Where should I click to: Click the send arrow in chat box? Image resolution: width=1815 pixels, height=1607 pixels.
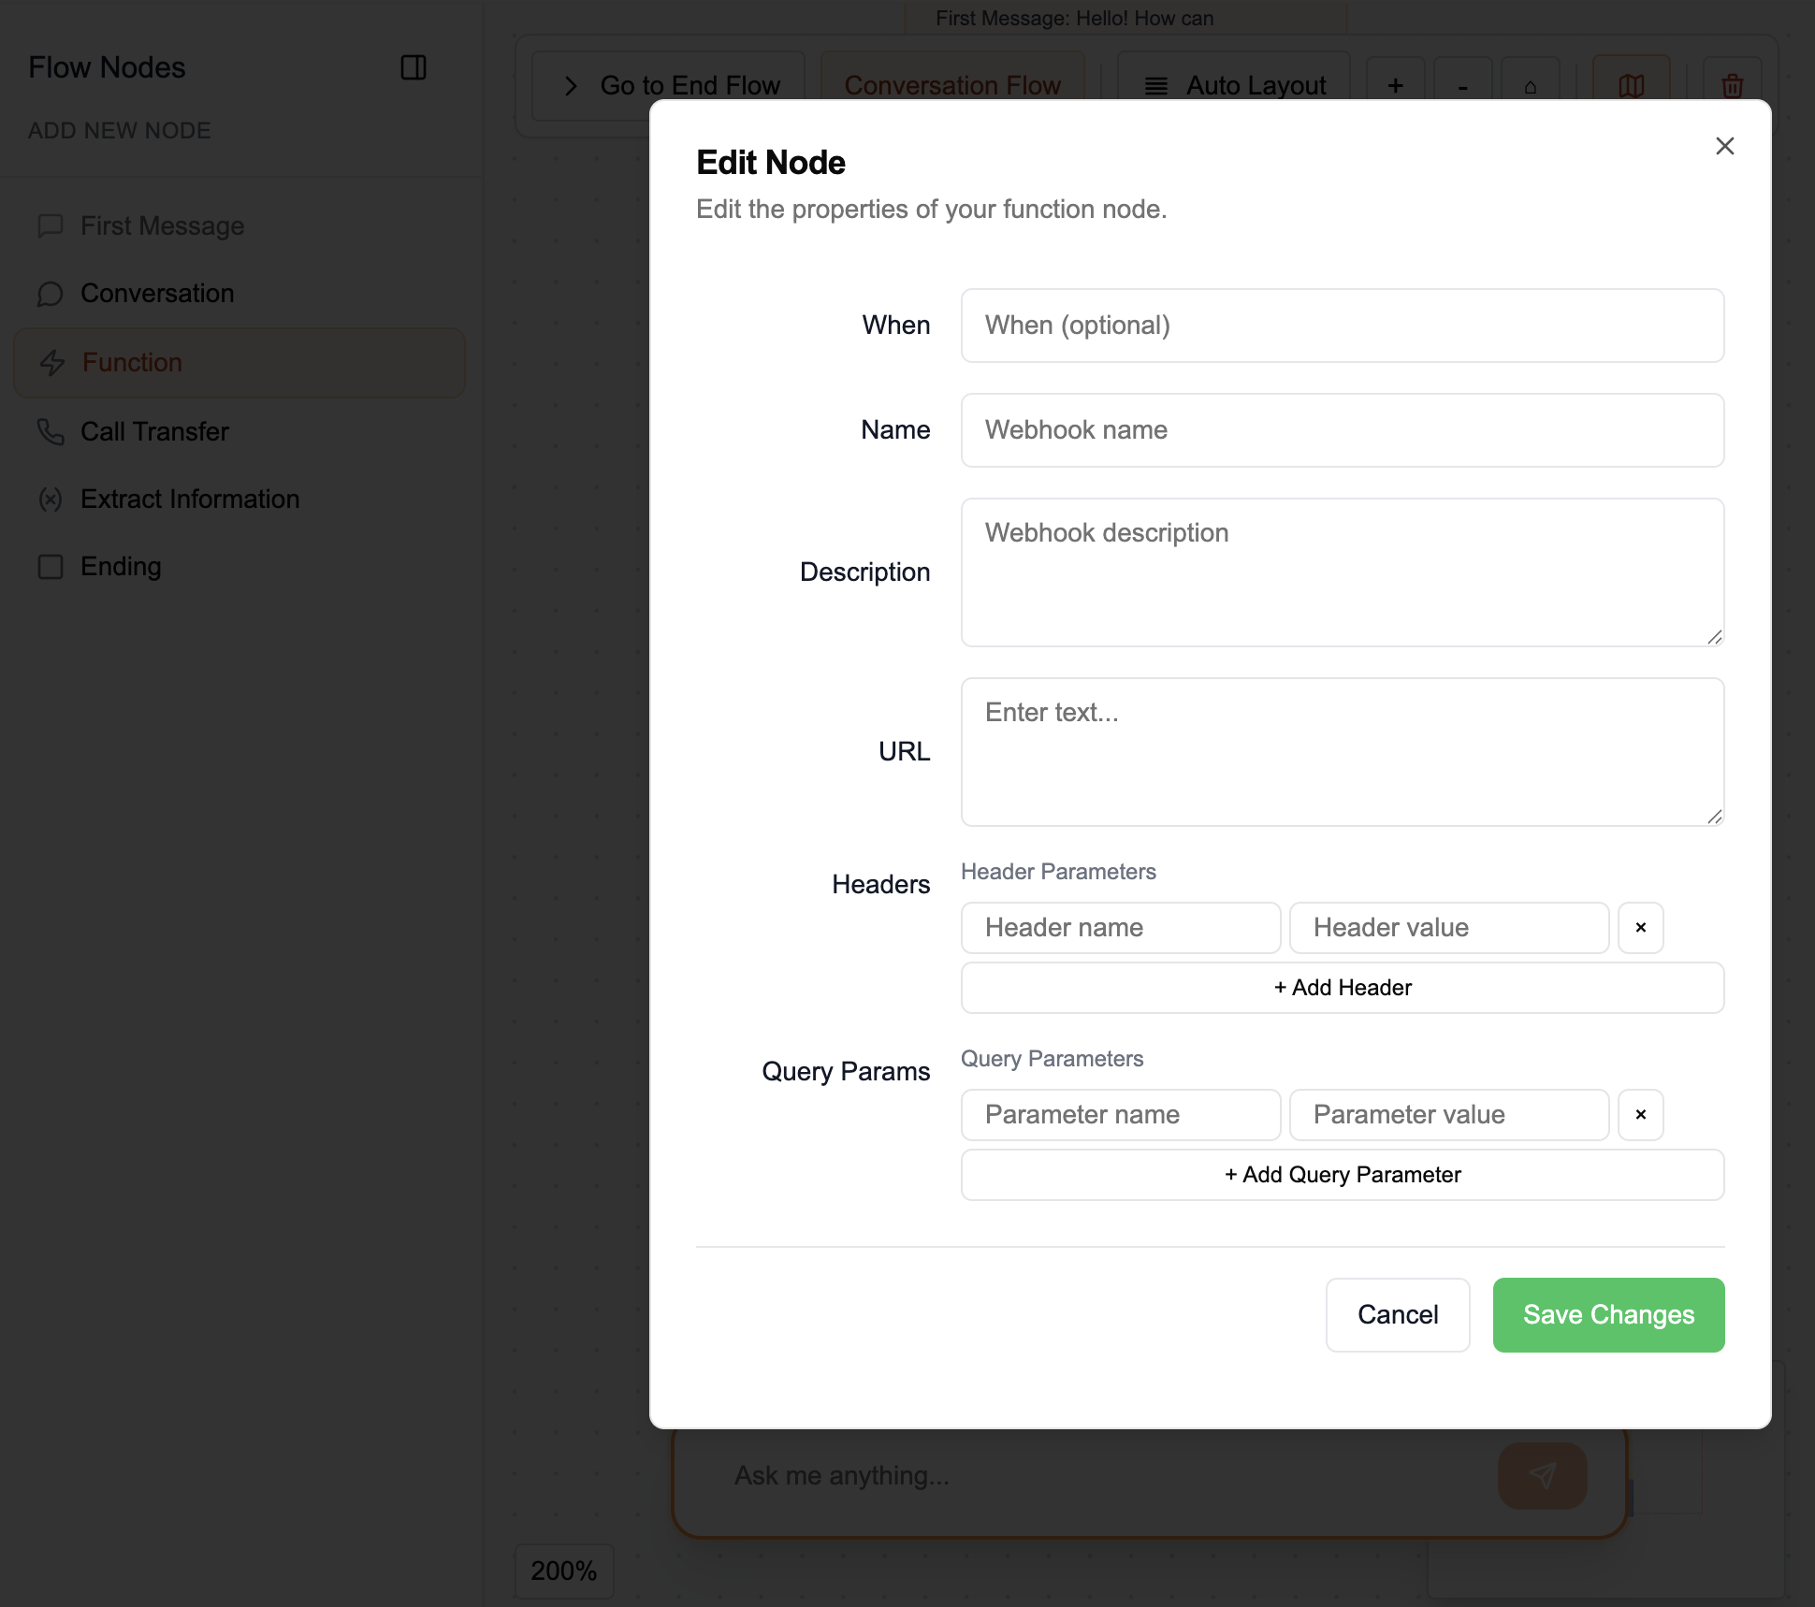click(x=1541, y=1475)
